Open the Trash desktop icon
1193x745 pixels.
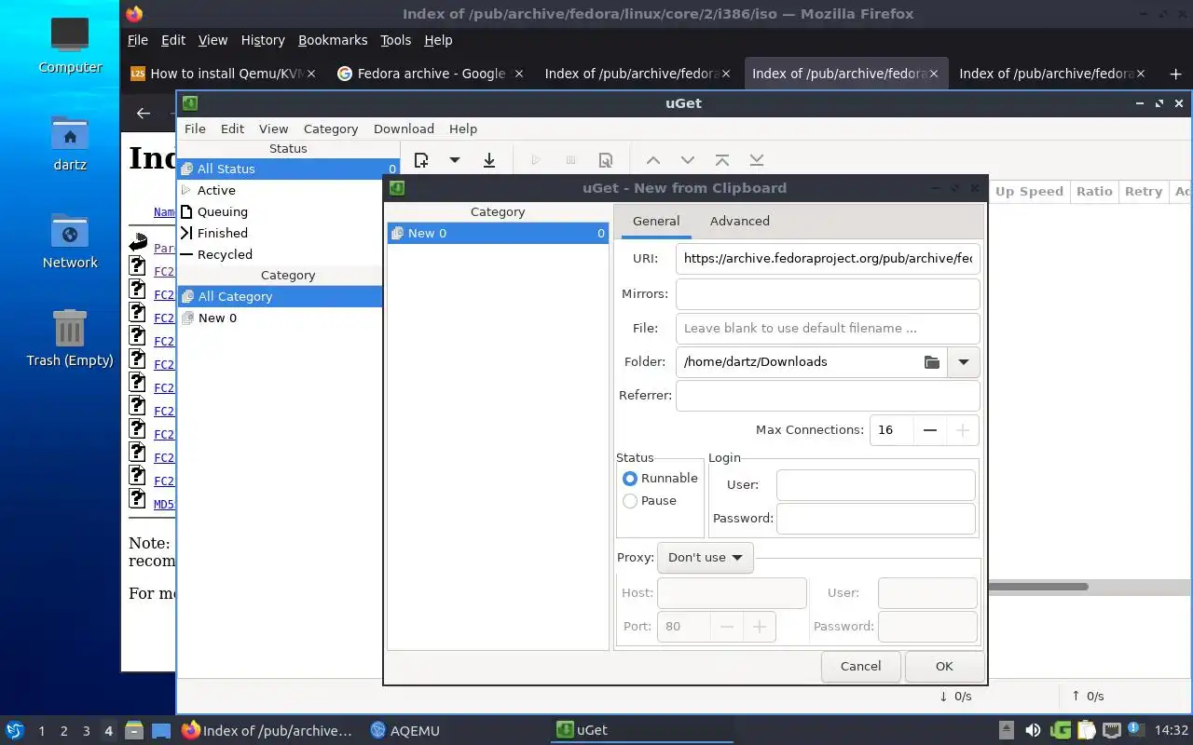[x=70, y=338]
